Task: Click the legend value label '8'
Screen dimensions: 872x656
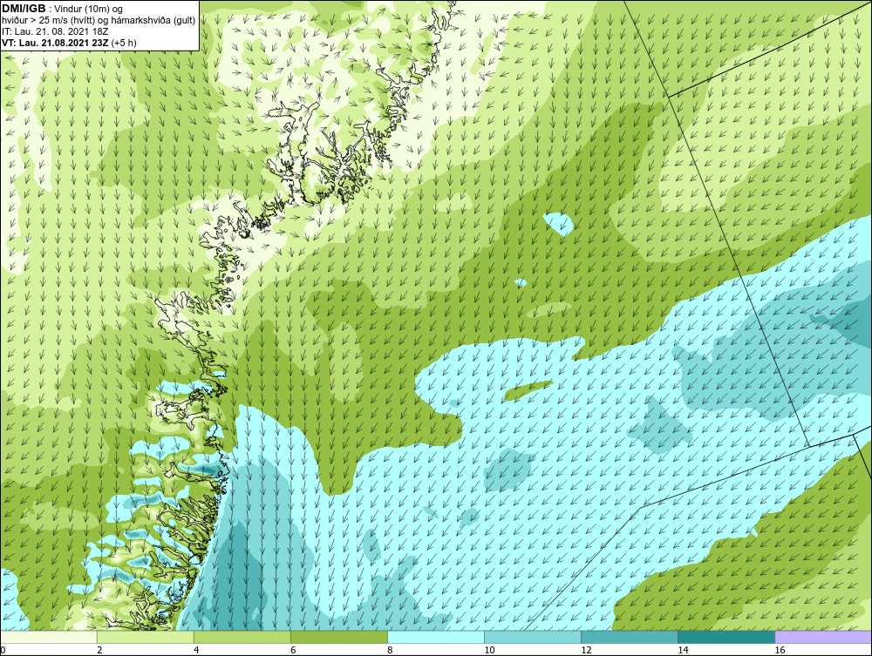Action: coord(390,650)
